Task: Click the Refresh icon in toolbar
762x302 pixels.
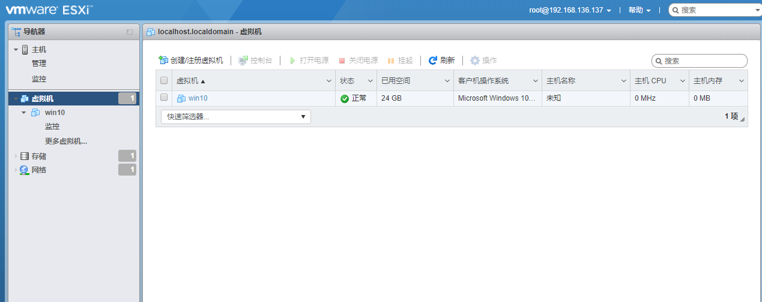Action: click(x=432, y=61)
